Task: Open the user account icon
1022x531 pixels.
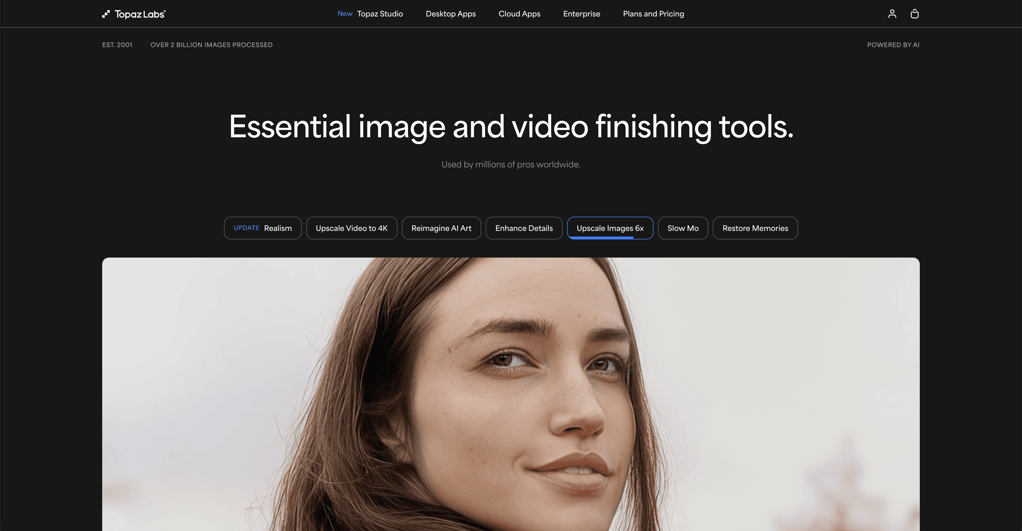Action: point(892,14)
